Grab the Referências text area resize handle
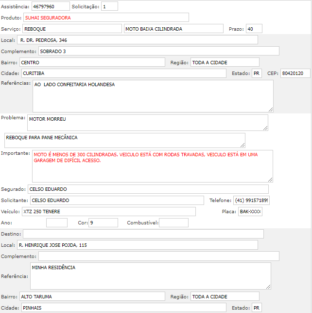The width and height of the screenshot is (312, 313). click(x=271, y=110)
